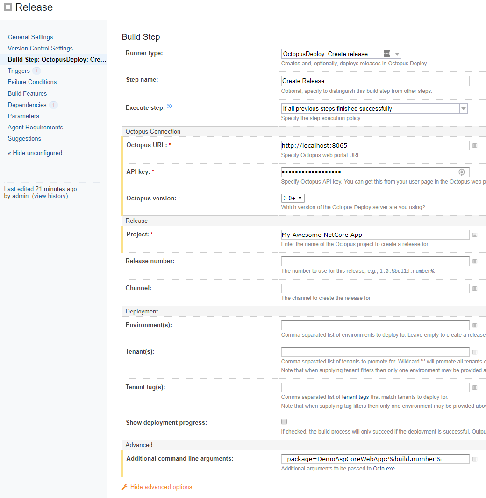Click the wrench icon beside Hide advanced options
486x498 pixels.
pyautogui.click(x=124, y=487)
